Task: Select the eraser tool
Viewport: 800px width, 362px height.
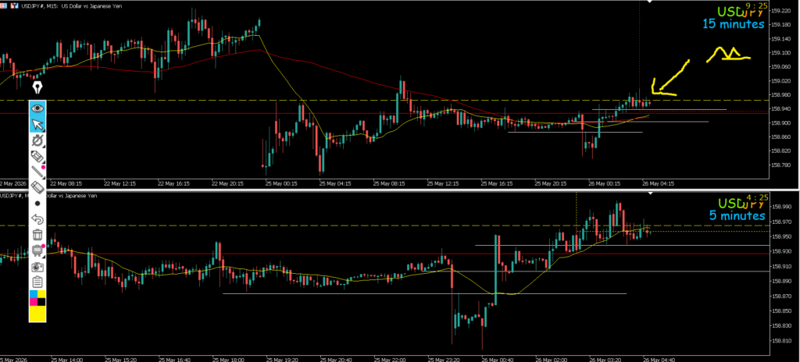Action: 37,187
